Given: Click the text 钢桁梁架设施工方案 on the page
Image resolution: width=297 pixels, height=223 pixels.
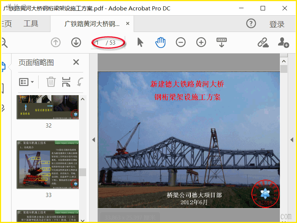Looking at the screenshot, I should tap(187, 97).
